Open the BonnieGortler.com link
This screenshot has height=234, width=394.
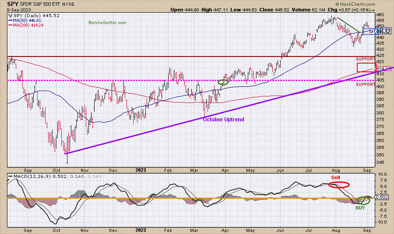coord(107,23)
